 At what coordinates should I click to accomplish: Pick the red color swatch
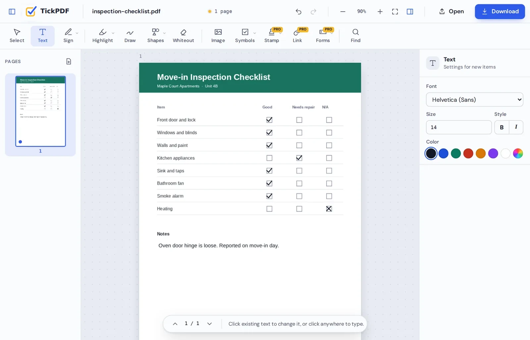pos(468,153)
